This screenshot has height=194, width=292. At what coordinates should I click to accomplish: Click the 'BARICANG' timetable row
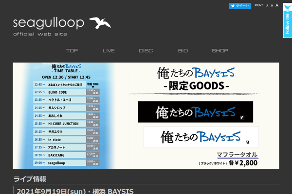[66, 155]
